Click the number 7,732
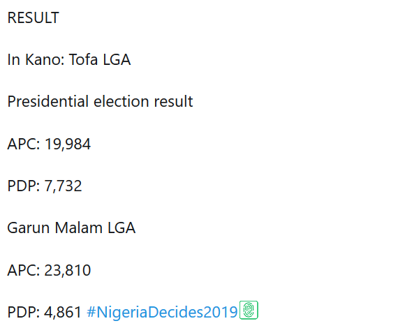 coord(63,186)
